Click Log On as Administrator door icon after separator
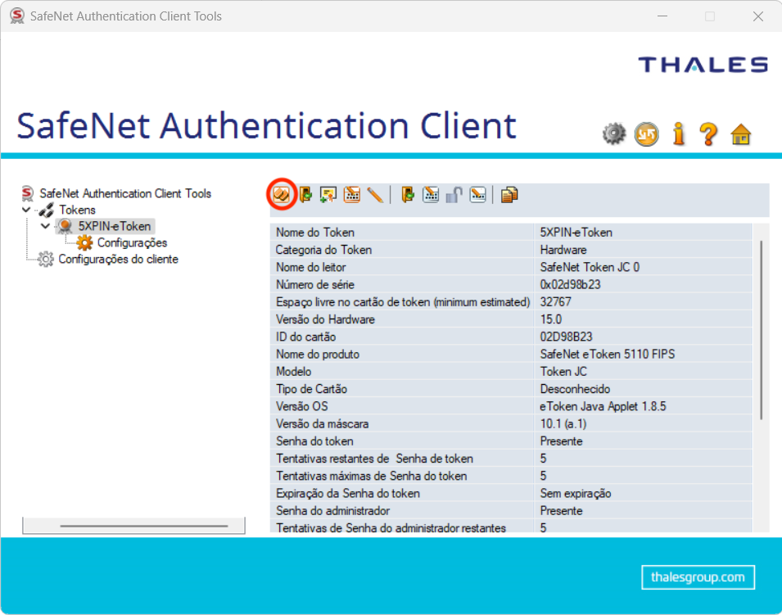This screenshot has height=615, width=782. (408, 194)
